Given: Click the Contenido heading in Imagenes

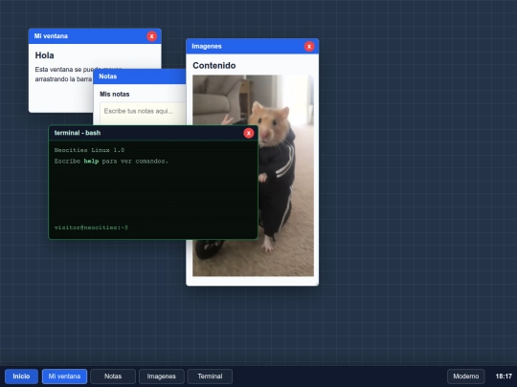Looking at the screenshot, I should click(214, 66).
